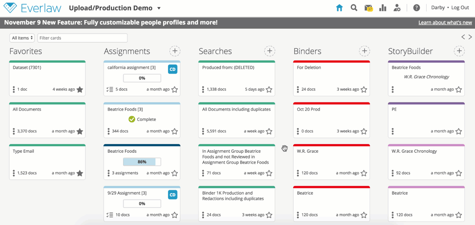This screenshot has height=225, width=475.
Task: Favorite the W.R. Grace binder star
Action: [x=364, y=173]
